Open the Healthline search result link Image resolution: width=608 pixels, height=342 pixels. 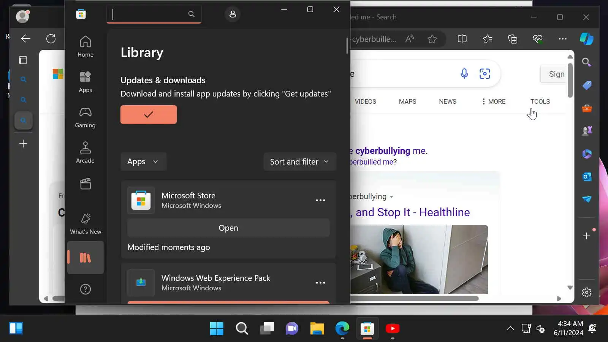pos(410,212)
